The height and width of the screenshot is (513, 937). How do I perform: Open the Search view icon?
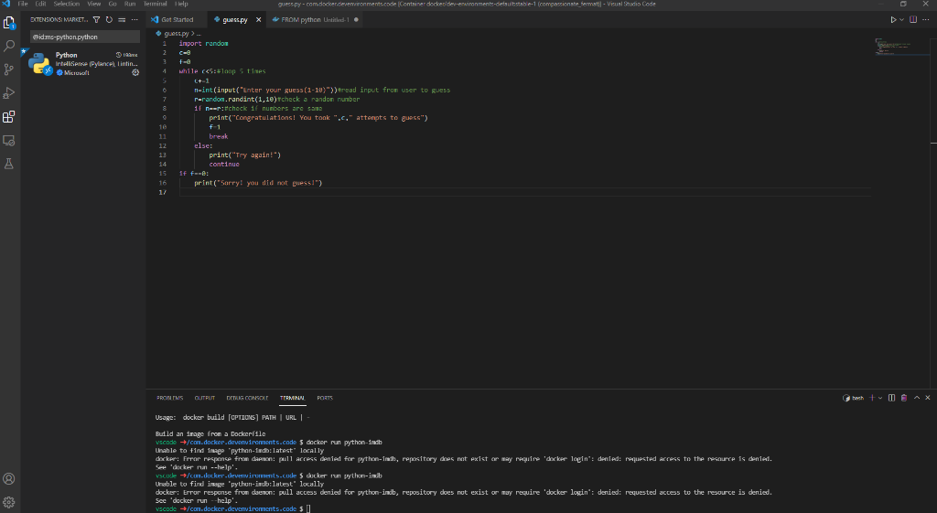pyautogui.click(x=9, y=45)
